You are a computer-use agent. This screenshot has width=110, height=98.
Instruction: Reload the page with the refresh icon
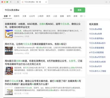(x=18, y=2)
